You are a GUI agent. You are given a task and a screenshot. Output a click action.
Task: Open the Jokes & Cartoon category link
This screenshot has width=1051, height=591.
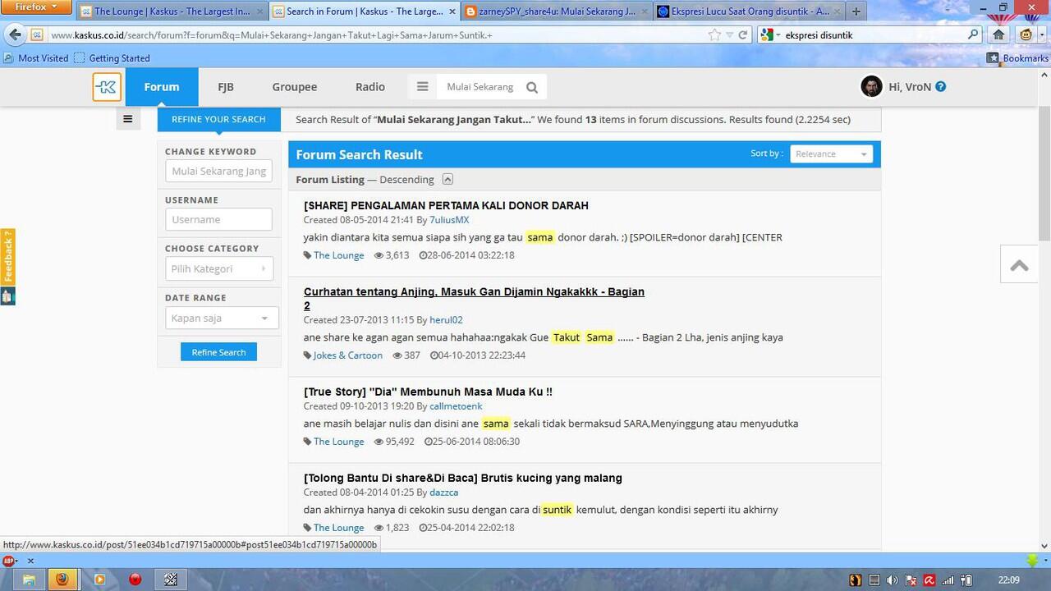[347, 355]
